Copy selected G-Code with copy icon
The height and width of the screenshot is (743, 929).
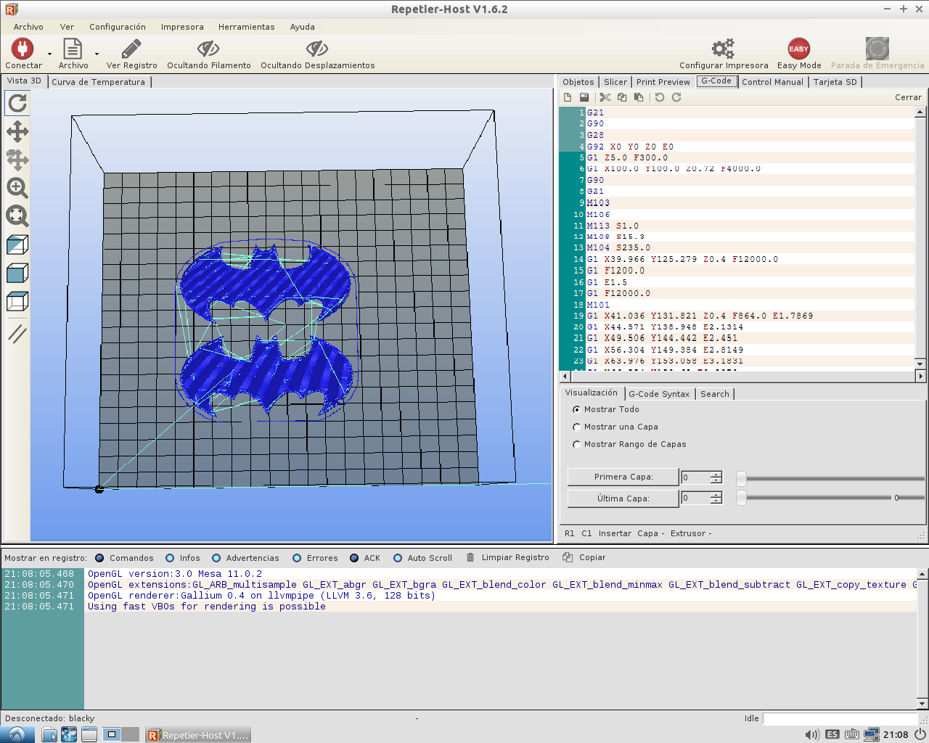(x=622, y=97)
